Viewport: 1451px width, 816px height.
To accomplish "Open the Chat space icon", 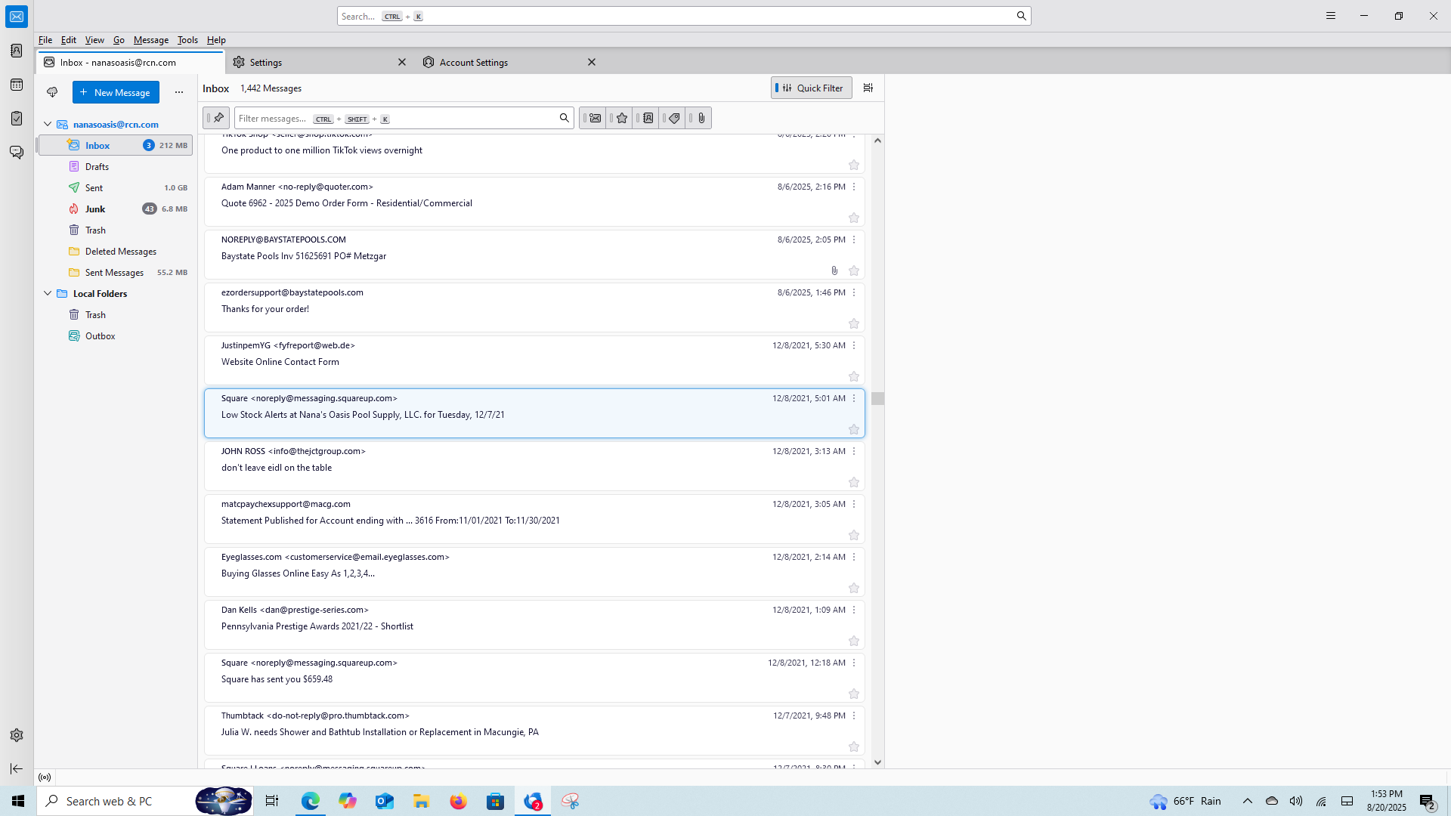I will coord(17,153).
